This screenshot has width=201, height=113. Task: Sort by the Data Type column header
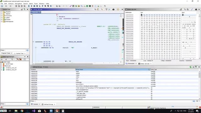[x=175, y=69]
